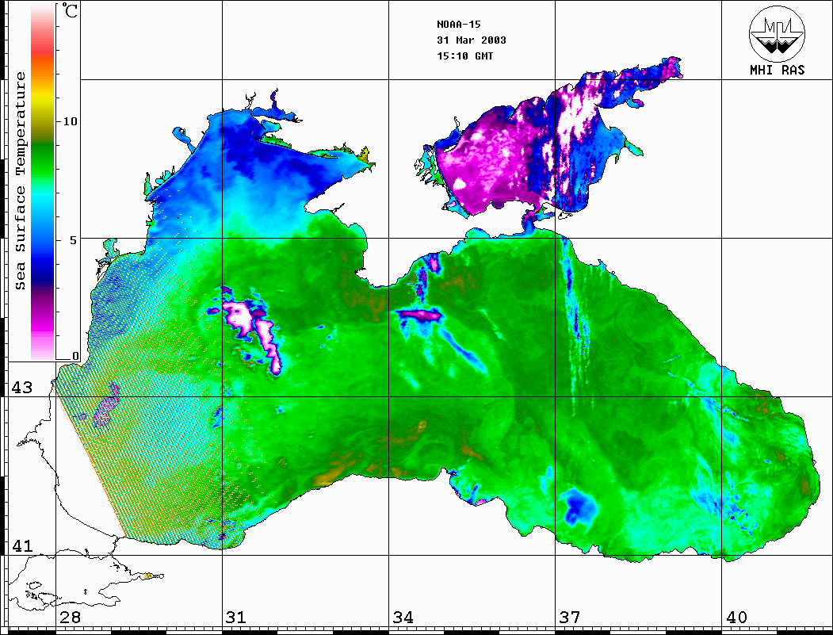Viewport: 833px width, 635px height.
Task: Click the 'Sea Surface Temperature' vertical label
Action: [x=20, y=181]
